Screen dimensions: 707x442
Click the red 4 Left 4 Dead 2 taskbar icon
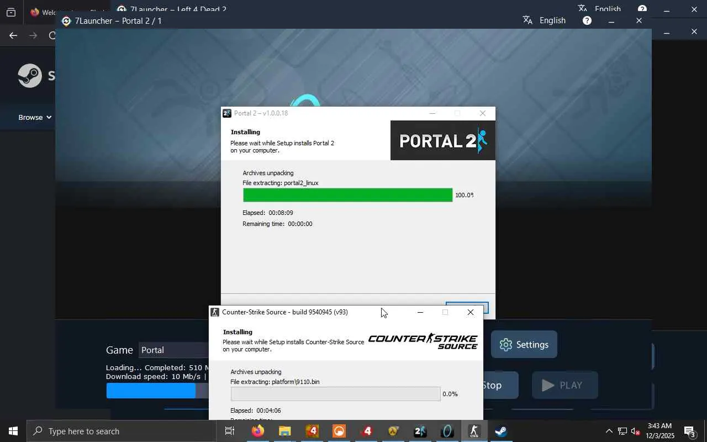(x=366, y=431)
